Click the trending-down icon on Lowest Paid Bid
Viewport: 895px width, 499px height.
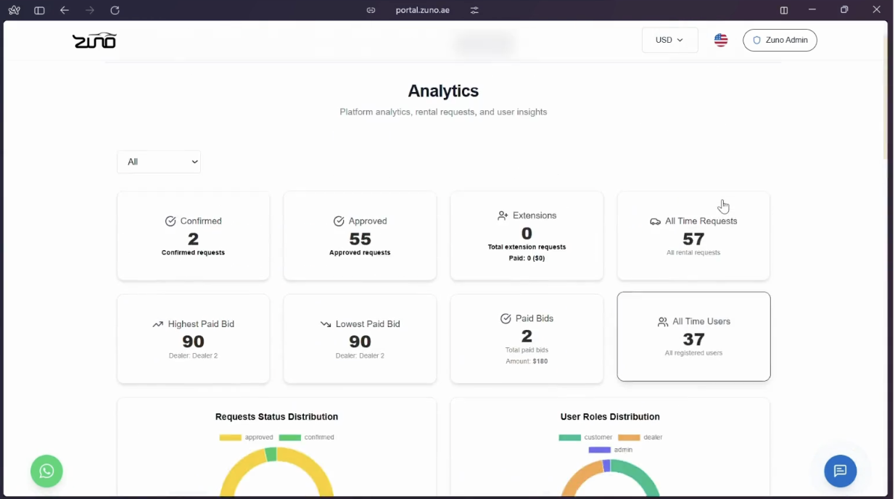click(x=326, y=324)
